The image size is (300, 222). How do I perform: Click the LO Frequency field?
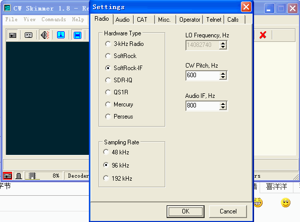pyautogui.click(x=203, y=45)
